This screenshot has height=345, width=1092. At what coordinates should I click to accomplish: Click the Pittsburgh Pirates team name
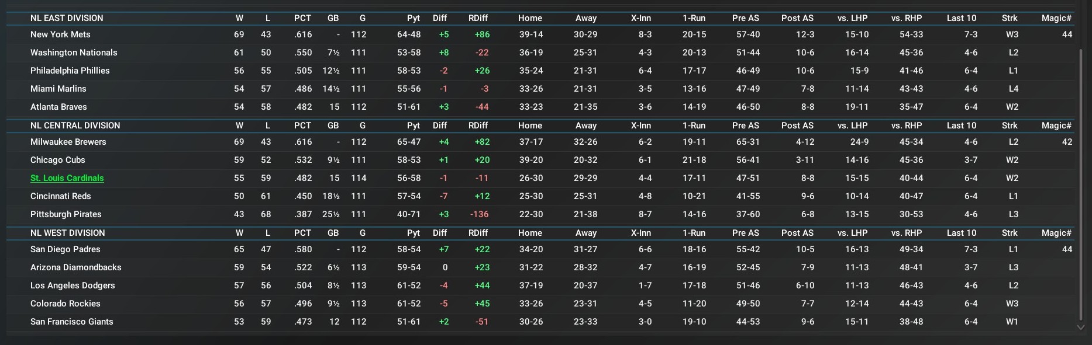click(x=66, y=214)
